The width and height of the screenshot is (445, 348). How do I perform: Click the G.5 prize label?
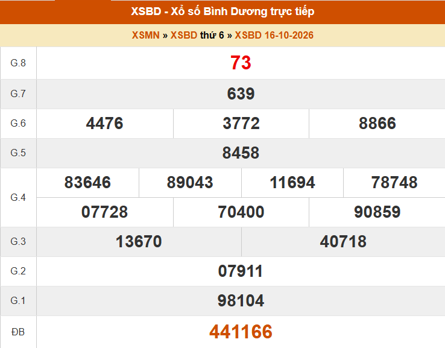point(18,153)
